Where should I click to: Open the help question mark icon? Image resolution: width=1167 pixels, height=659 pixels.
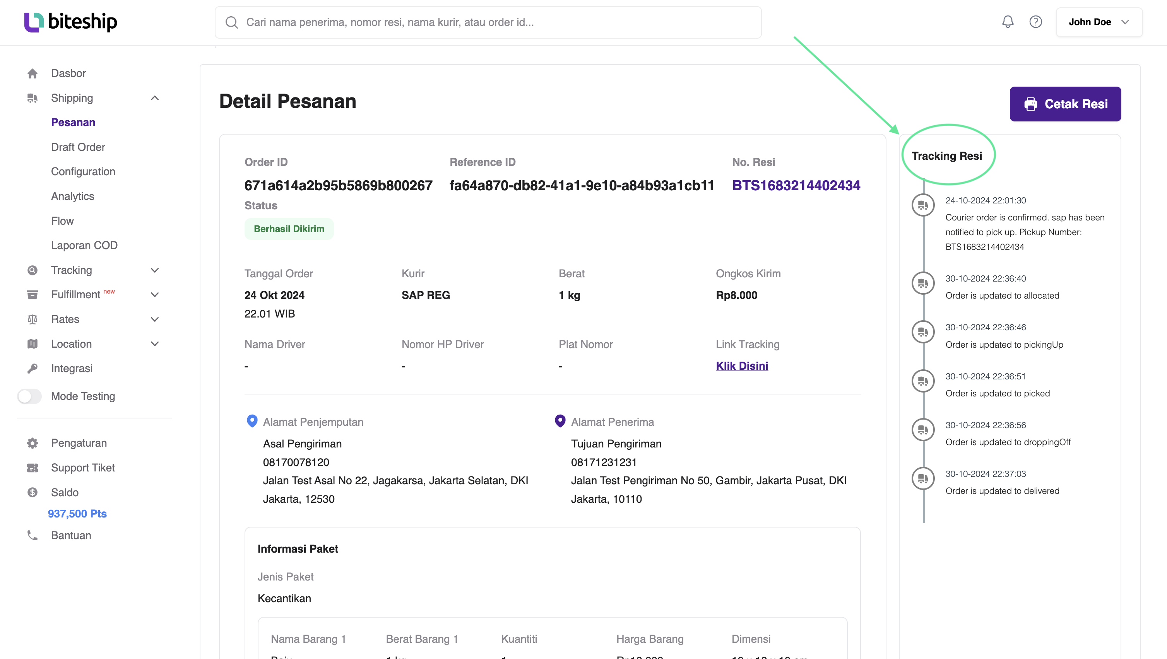click(1035, 22)
